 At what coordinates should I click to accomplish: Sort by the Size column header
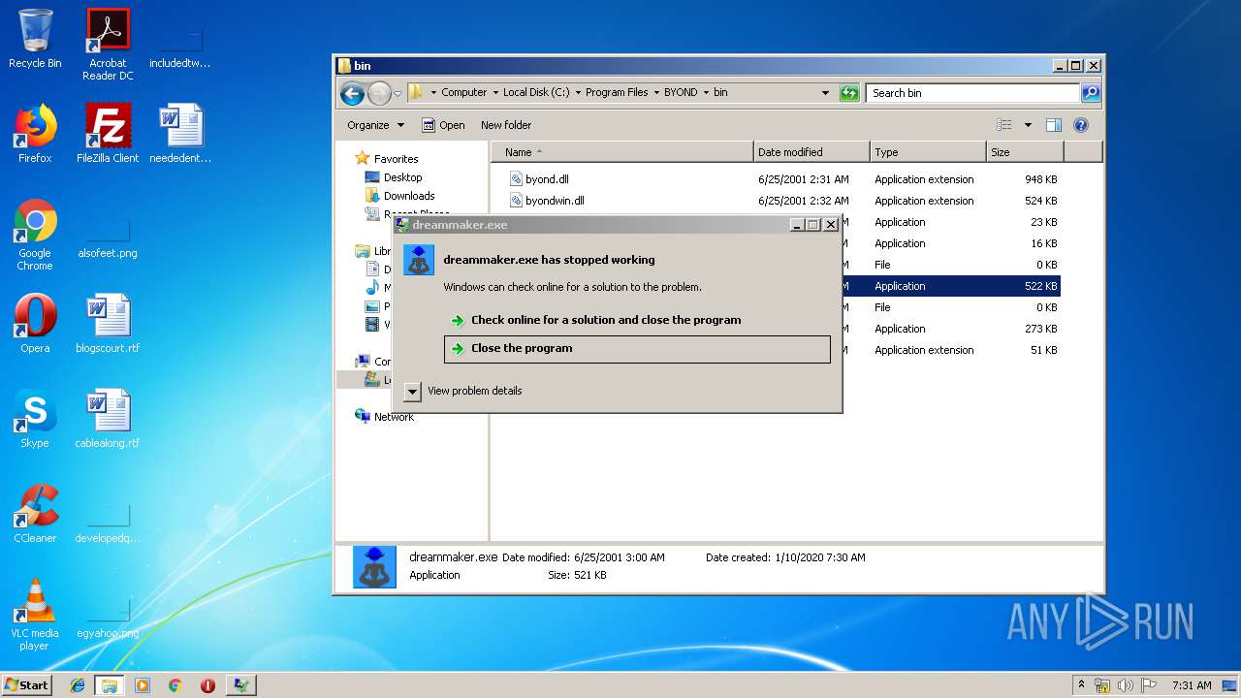pos(1025,152)
